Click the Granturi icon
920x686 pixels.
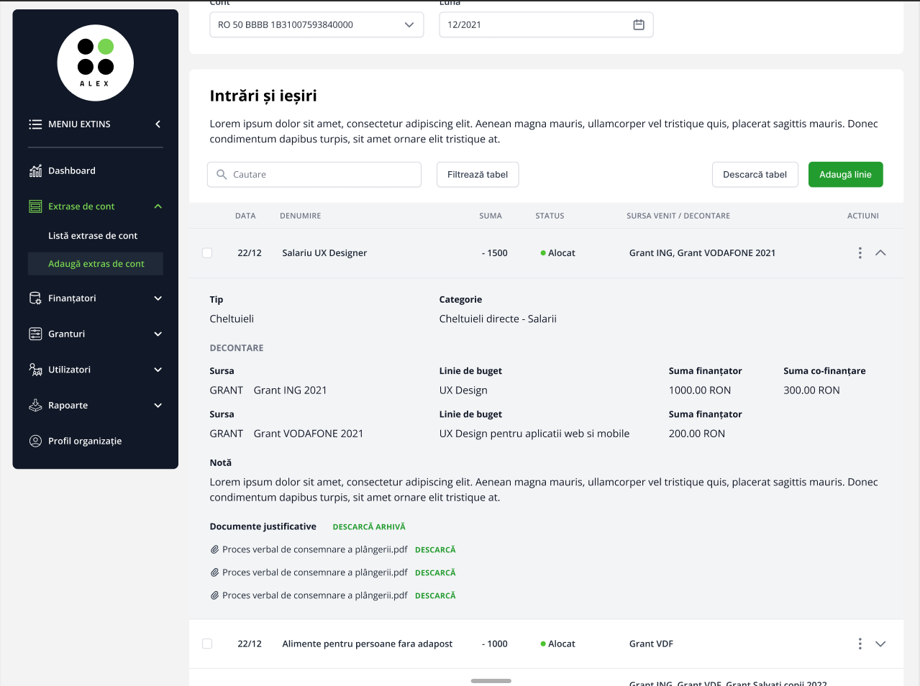(35, 334)
